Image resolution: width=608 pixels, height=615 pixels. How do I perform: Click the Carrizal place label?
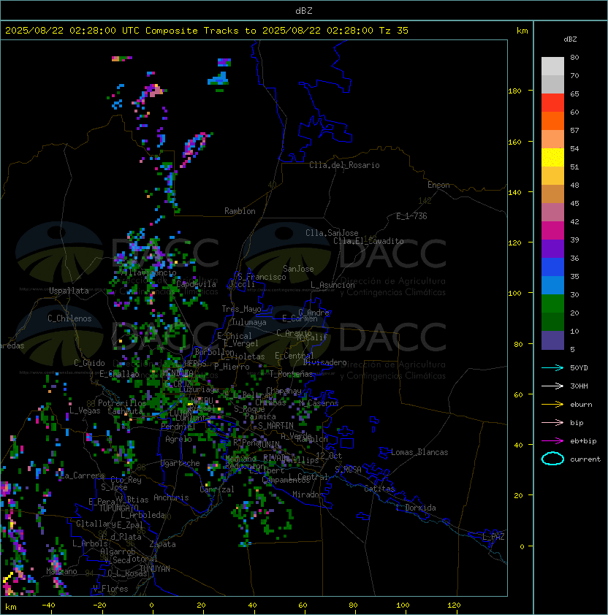coord(216,489)
